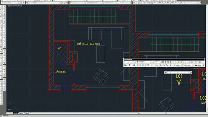Toggle Italic in Text Formatting toolbar
Image resolution: width=208 pixels, height=117 pixels.
pos(165,62)
